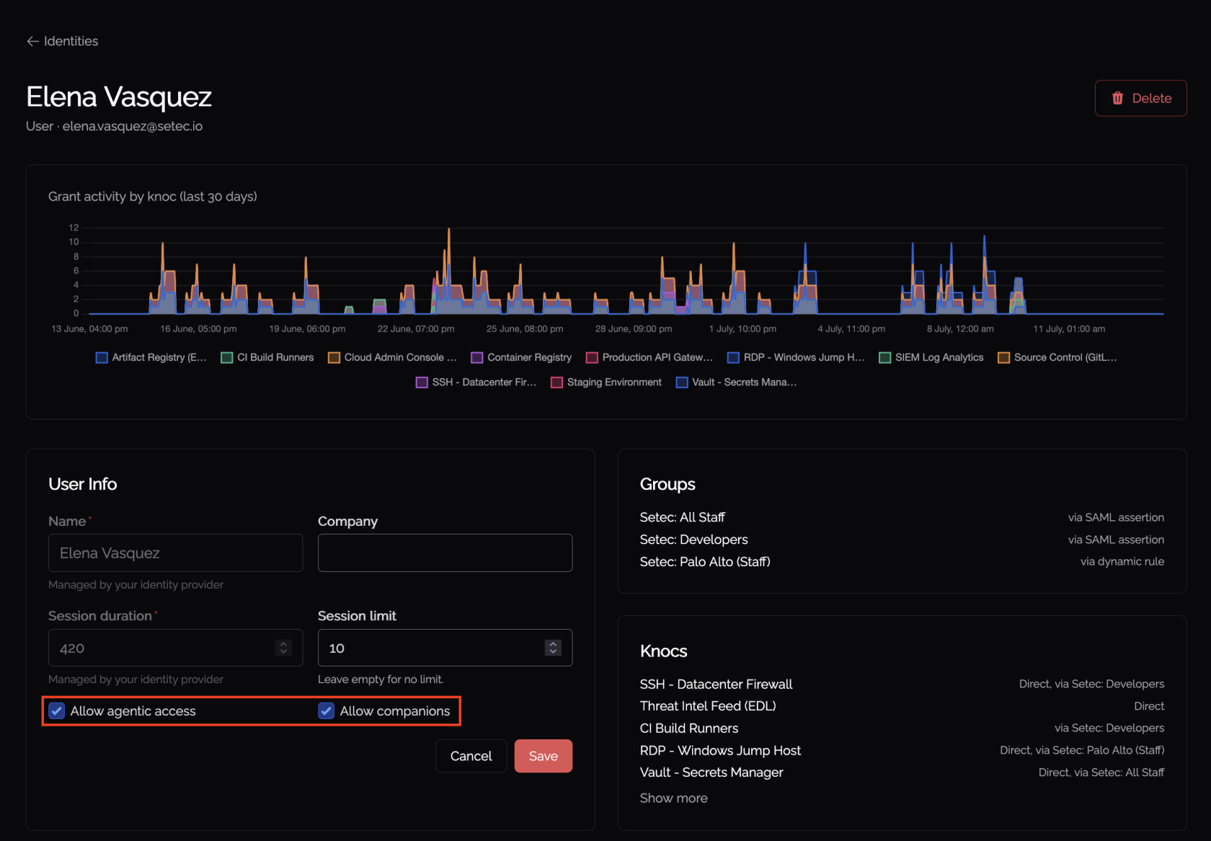Image resolution: width=1211 pixels, height=841 pixels.
Task: Uncheck Allow agentic access checkbox
Action: [x=57, y=711]
